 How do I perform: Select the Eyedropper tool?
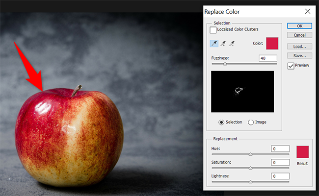[x=214, y=43]
